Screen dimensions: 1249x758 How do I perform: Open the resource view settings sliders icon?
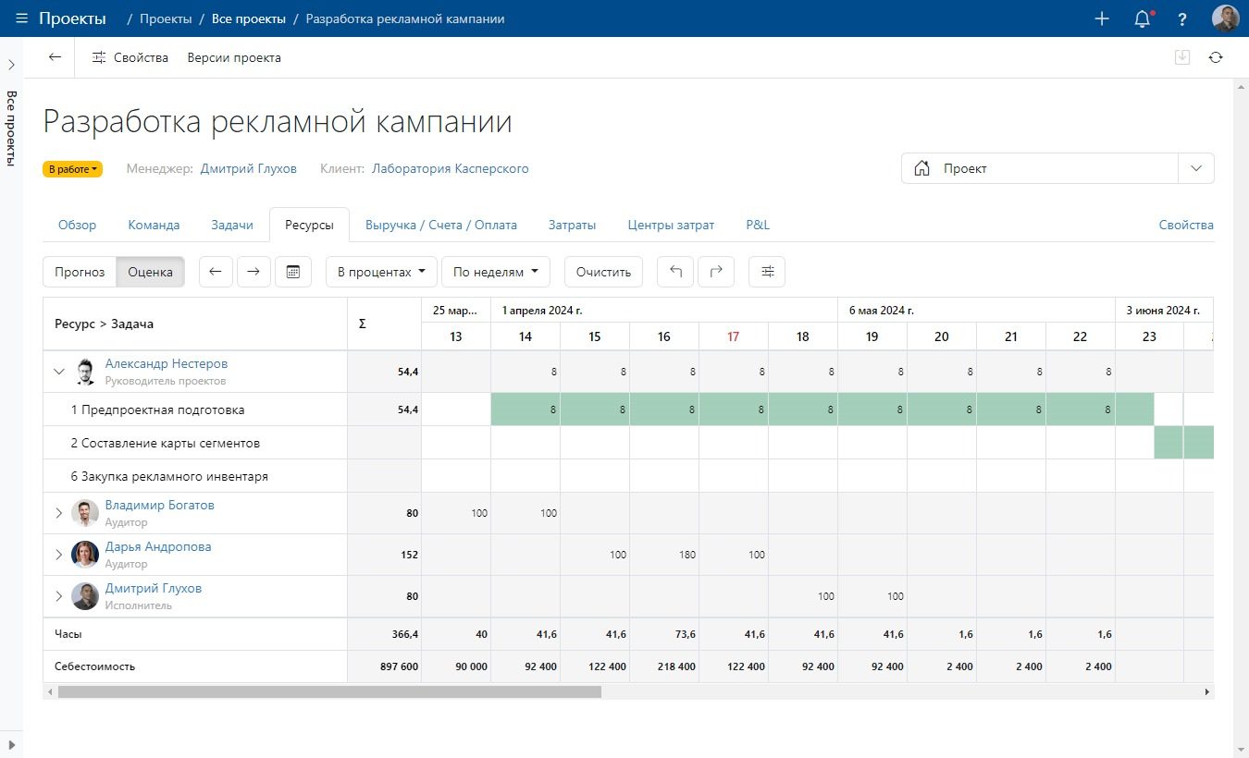[767, 272]
